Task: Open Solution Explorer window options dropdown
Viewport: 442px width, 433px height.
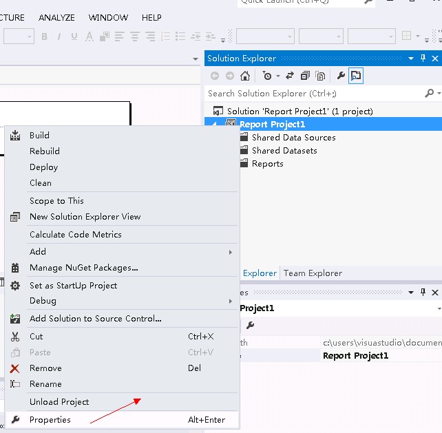Action: point(411,59)
